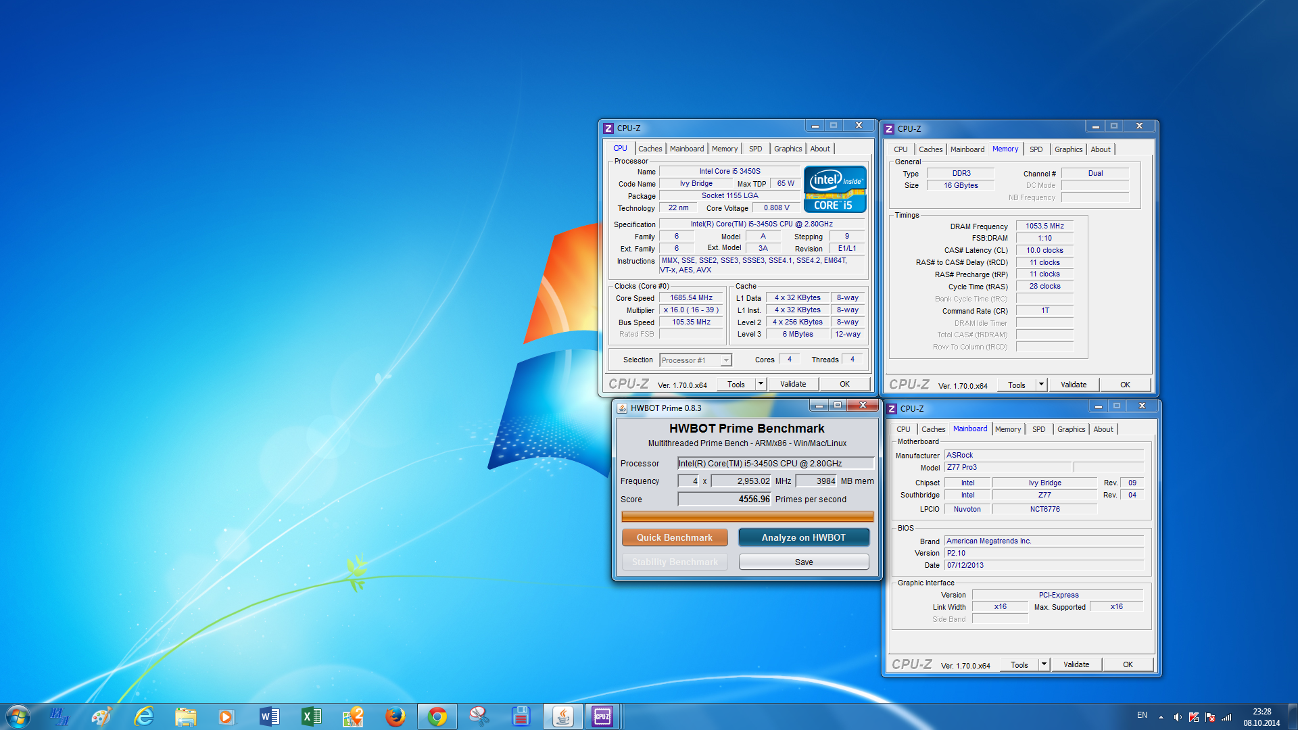Image resolution: width=1298 pixels, height=730 pixels.
Task: Click the Tools button in the Mainboard tab window
Action: pos(1019,664)
